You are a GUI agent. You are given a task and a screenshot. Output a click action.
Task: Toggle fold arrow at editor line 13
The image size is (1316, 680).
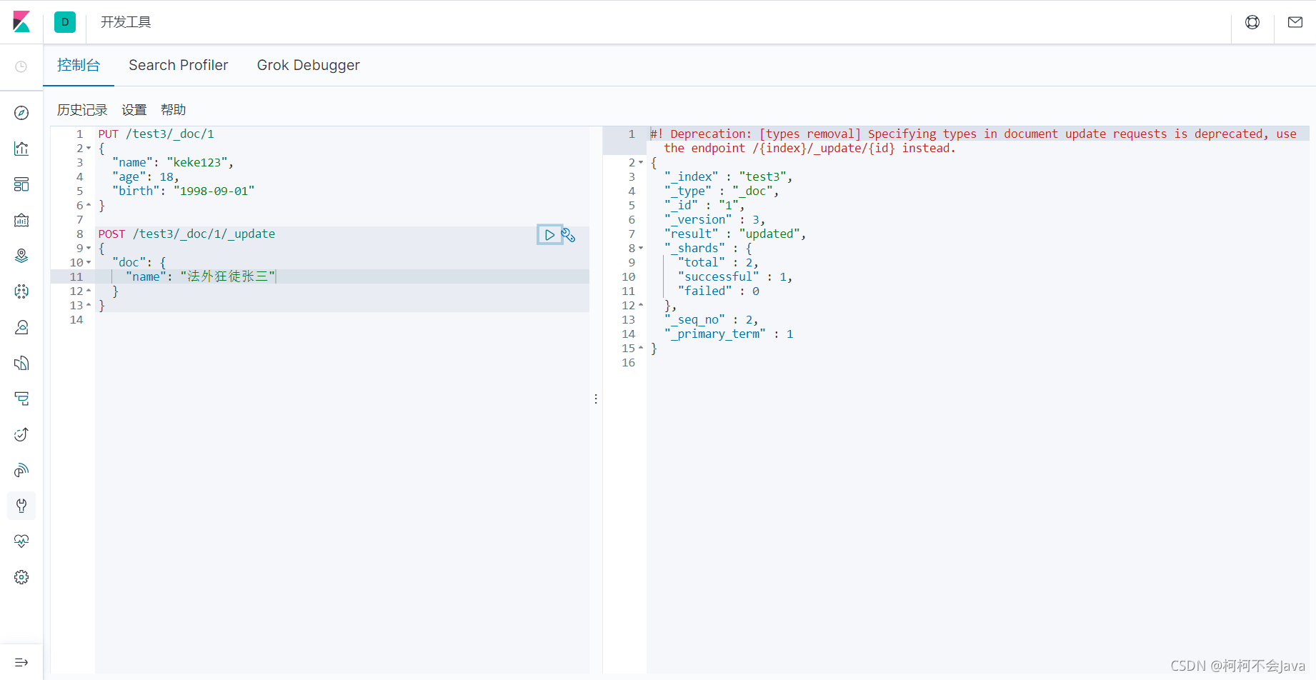89,306
